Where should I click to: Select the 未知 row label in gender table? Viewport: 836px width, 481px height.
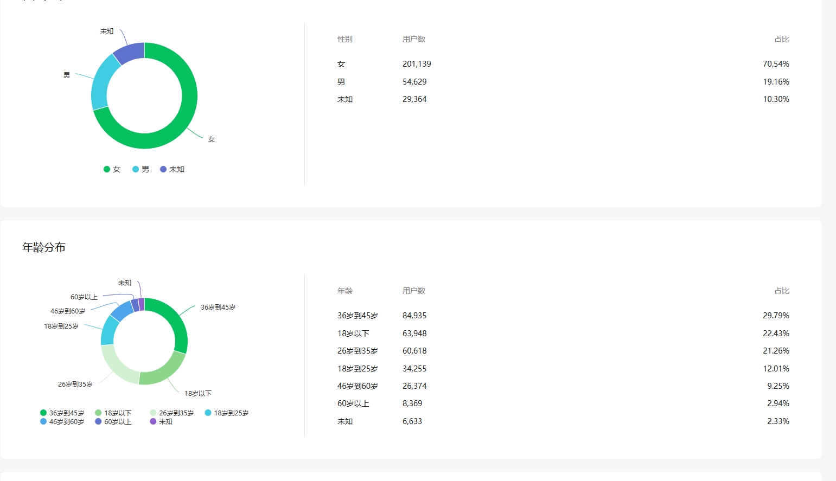[x=345, y=99]
